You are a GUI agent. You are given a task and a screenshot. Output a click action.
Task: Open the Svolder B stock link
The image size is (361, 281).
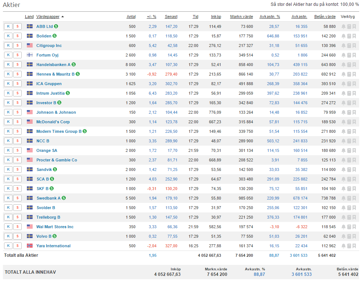46,208
